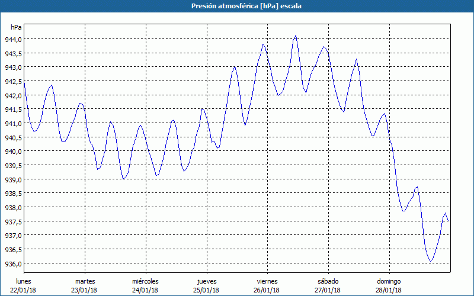Click the 22/01/18 date label
This screenshot has width=474, height=296.
24,289
